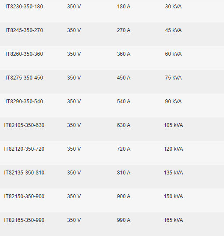Click the IT8290-350-540 model entry
Viewport: 224px width, 236px height.
pyautogui.click(x=24, y=102)
